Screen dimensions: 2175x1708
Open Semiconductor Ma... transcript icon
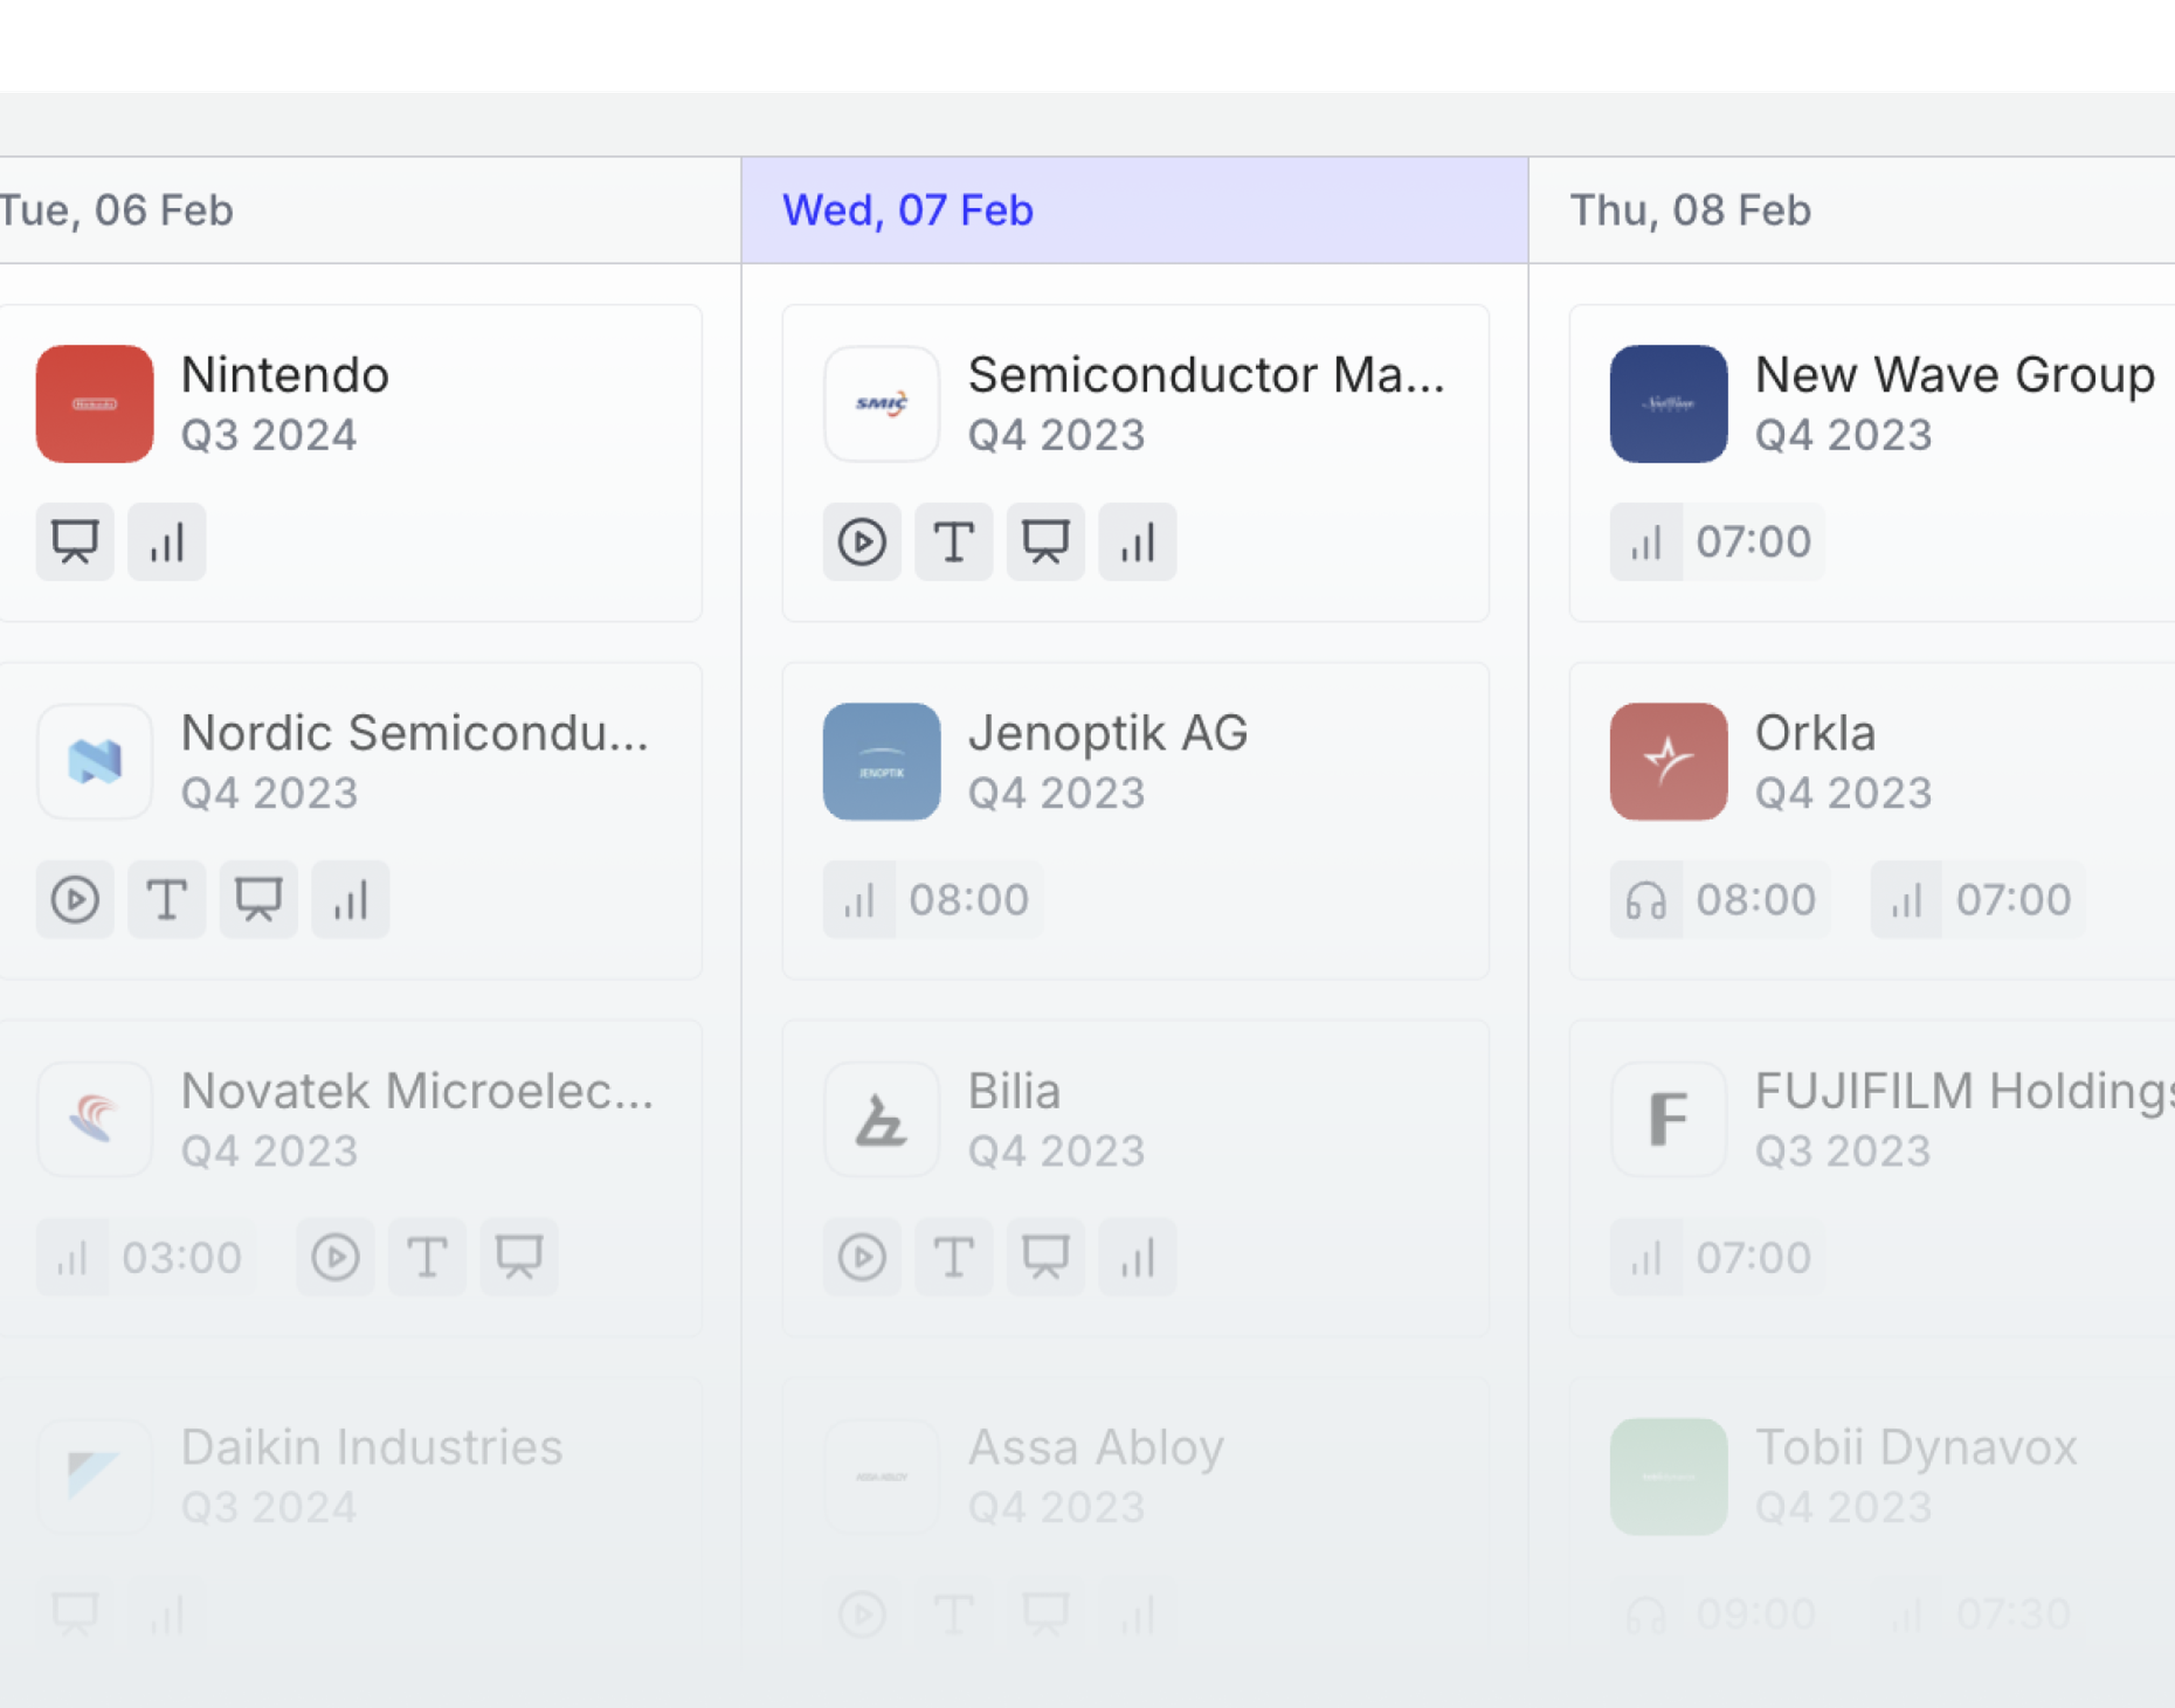(x=954, y=542)
